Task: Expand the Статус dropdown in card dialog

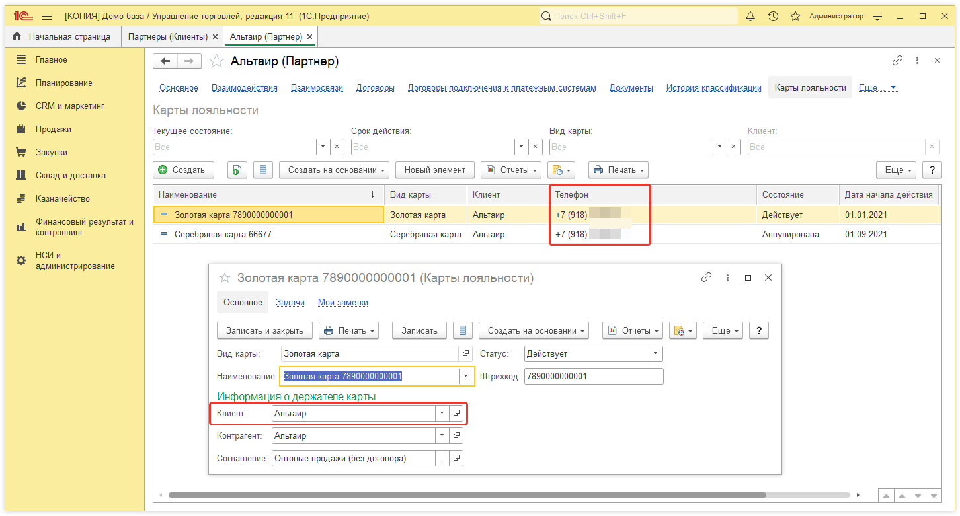Action: tap(655, 354)
